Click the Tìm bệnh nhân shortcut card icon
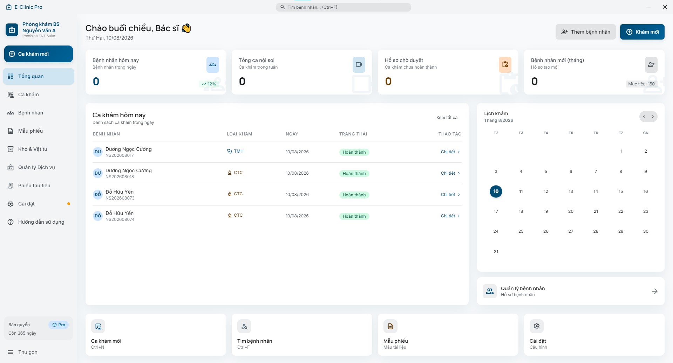This screenshot has height=363, width=673. (x=244, y=326)
